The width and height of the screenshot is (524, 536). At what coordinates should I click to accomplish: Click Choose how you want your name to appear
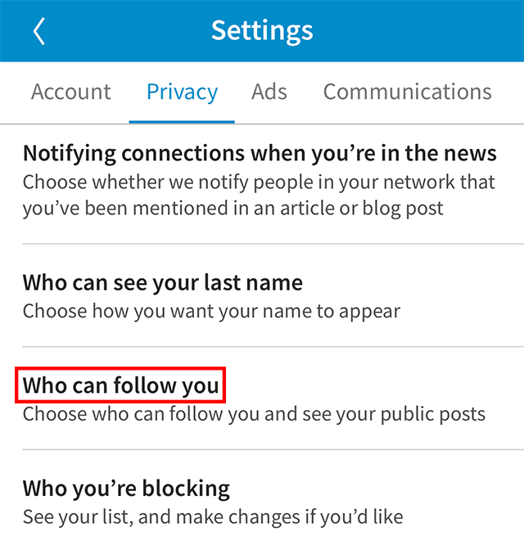coord(211,312)
